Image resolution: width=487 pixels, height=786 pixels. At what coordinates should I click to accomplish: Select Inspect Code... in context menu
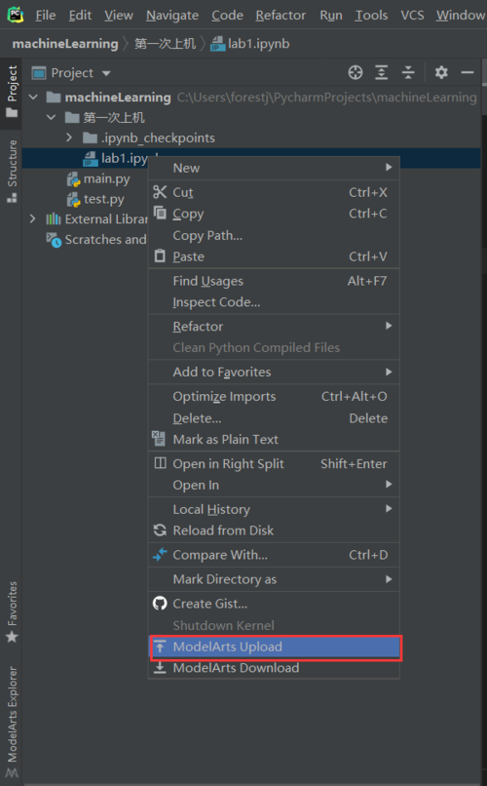coord(274,302)
